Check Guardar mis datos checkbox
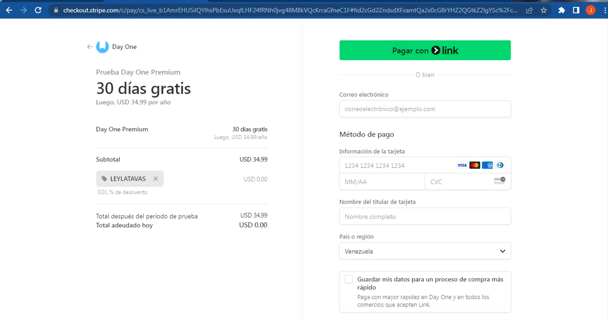This screenshot has height=319, width=608. coord(349,279)
